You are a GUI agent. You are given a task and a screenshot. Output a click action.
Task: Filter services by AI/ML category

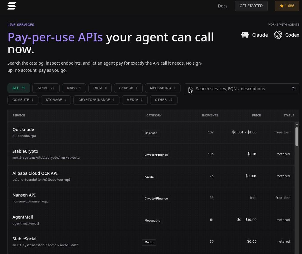pyautogui.click(x=46, y=88)
